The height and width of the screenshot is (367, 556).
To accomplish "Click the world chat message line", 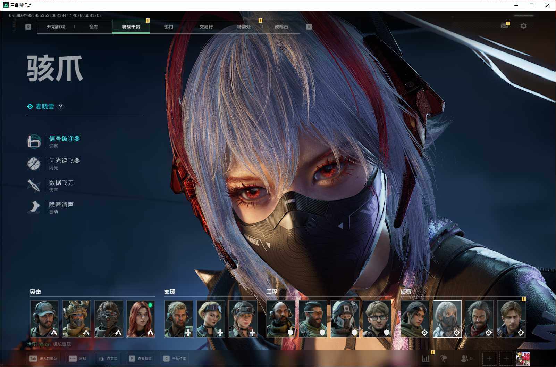I will point(48,344).
